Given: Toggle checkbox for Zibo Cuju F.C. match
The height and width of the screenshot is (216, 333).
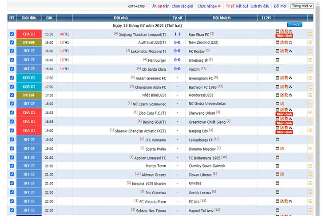Looking at the screenshot, I should coord(12,113).
